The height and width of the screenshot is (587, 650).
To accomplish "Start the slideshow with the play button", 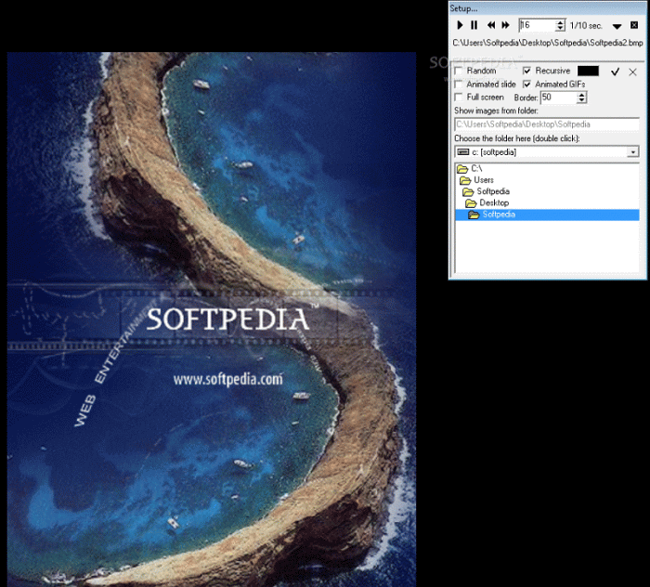I will click(x=460, y=25).
